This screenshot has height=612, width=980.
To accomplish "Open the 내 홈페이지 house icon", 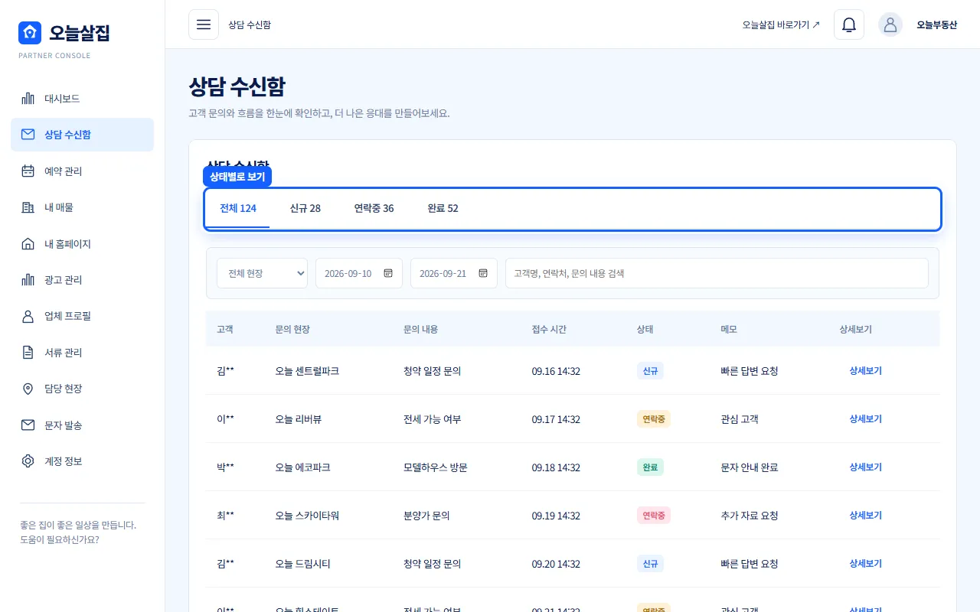I will click(28, 244).
